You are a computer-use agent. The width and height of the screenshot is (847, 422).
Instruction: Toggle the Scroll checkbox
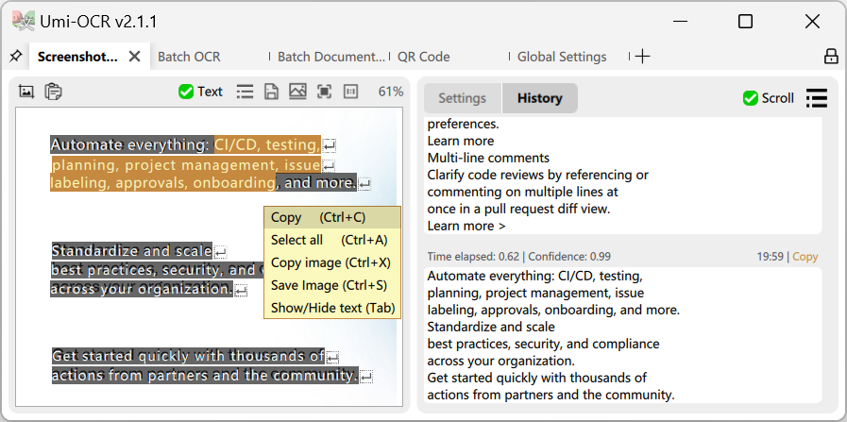(x=751, y=98)
